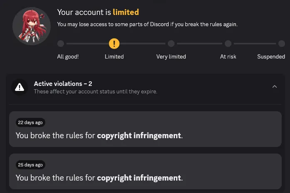Click the Very limited status dot

point(171,44)
